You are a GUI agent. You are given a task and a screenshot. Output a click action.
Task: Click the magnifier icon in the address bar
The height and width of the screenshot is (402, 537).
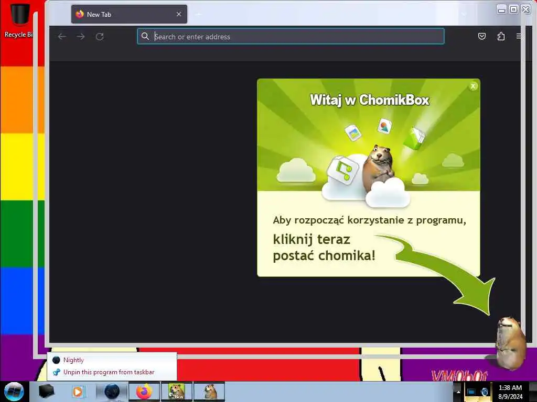click(145, 36)
